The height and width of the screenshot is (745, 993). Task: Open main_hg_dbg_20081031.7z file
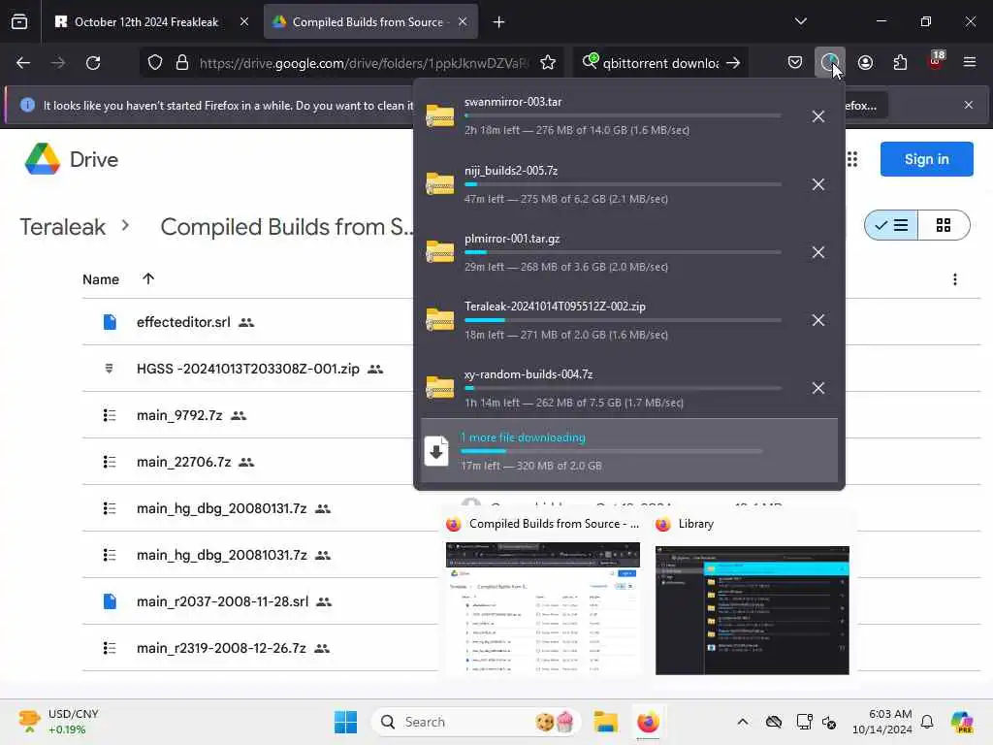click(222, 555)
